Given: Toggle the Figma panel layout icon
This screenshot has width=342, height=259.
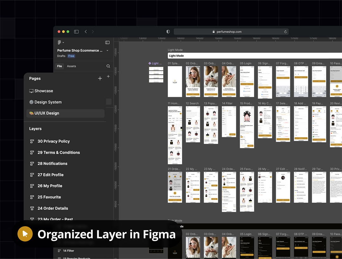Looking at the screenshot, I should [x=107, y=43].
